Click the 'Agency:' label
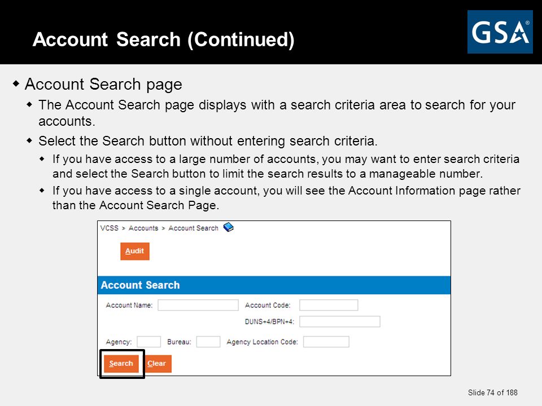The width and height of the screenshot is (542, 406). point(119,342)
